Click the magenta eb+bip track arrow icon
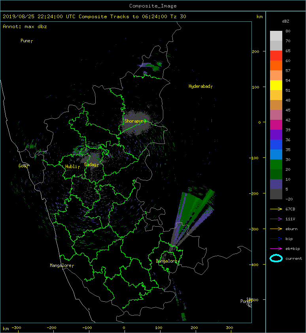Viewport: 306px width, 333px height. [276, 248]
